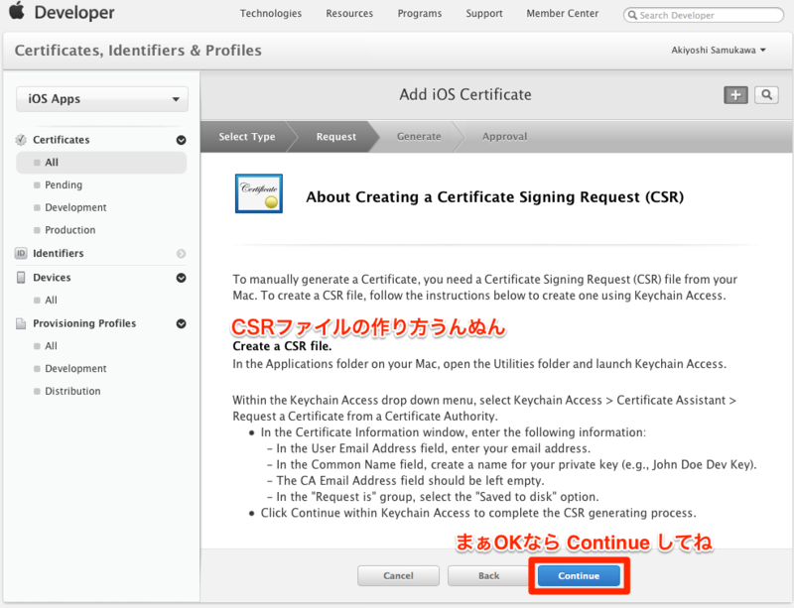
Task: Collapse the Devices section arrow
Action: (x=181, y=278)
